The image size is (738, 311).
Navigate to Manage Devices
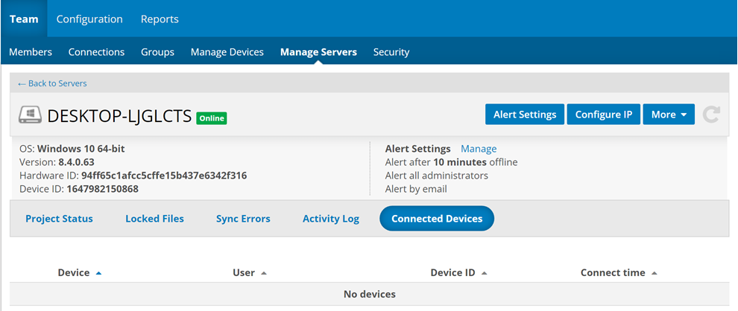coord(227,52)
